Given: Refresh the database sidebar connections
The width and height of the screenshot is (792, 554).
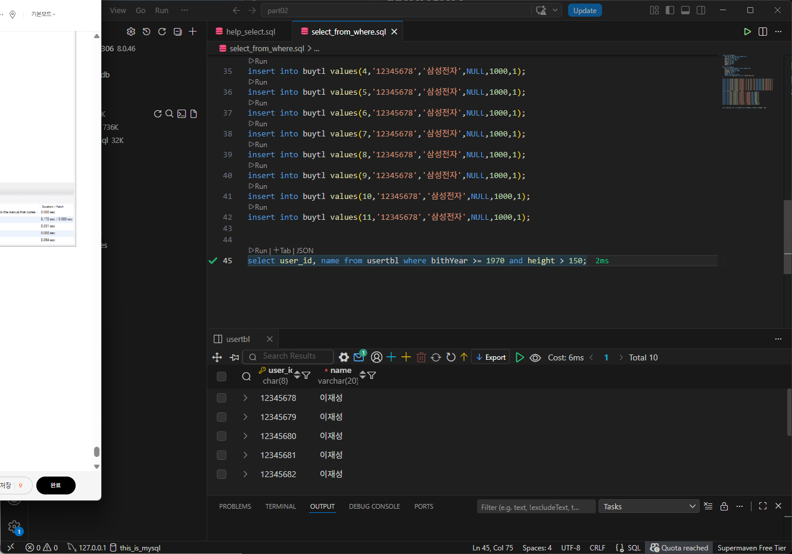Looking at the screenshot, I should 162,32.
